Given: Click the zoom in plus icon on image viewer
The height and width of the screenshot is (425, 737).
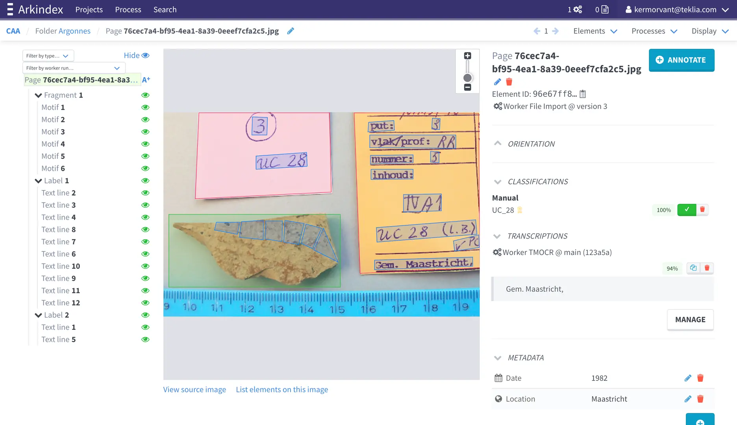Looking at the screenshot, I should click(x=467, y=56).
